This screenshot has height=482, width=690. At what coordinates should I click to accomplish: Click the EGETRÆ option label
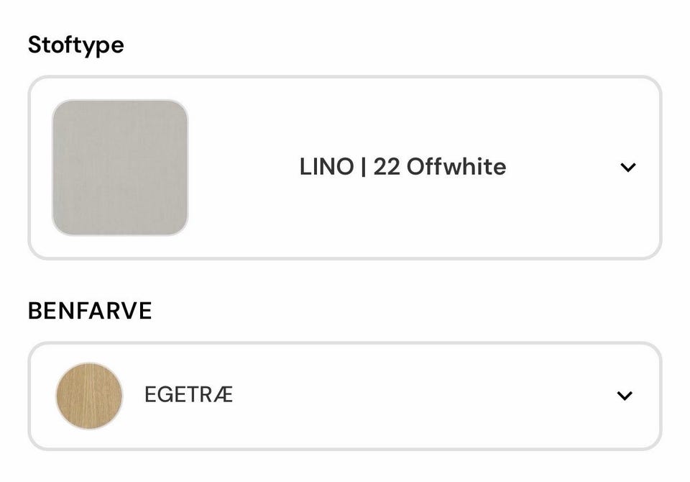[188, 396]
